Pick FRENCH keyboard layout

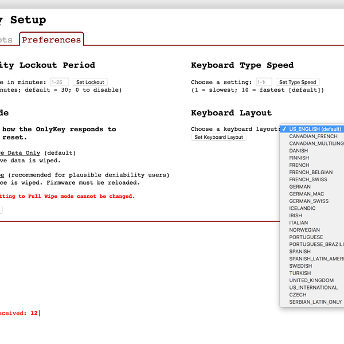point(312,165)
